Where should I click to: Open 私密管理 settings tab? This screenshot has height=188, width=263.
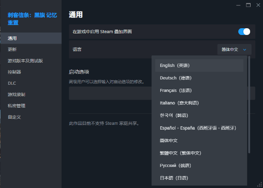point(31,106)
